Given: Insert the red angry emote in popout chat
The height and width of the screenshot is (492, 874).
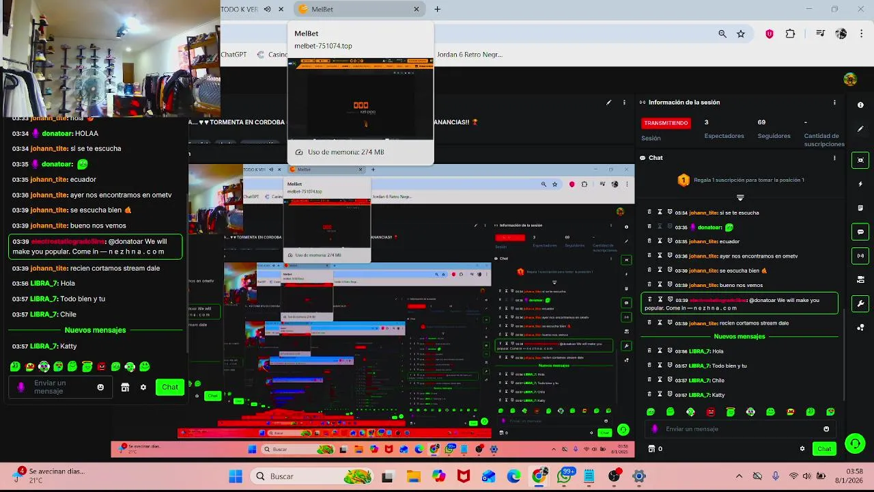Looking at the screenshot, I should coord(102,367).
